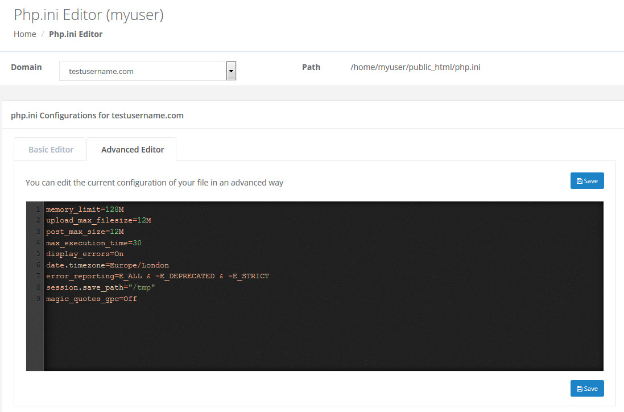Click the top Save button

pos(587,181)
